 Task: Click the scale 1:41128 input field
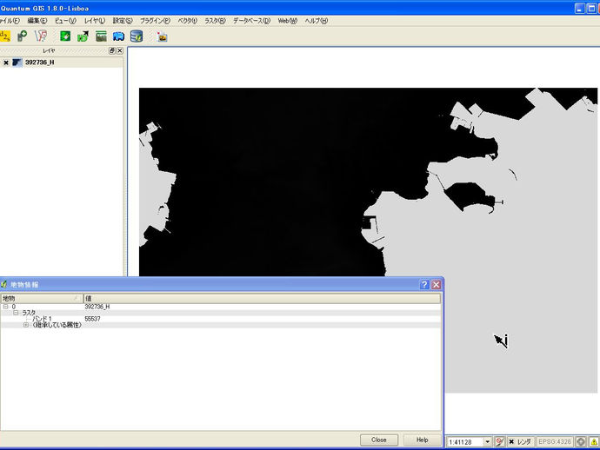[465, 442]
